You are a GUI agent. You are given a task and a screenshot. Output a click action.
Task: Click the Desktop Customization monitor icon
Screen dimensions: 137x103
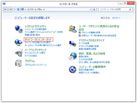tap(73, 44)
